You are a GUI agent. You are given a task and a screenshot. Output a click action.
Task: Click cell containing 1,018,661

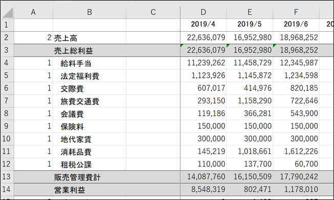[249, 151]
